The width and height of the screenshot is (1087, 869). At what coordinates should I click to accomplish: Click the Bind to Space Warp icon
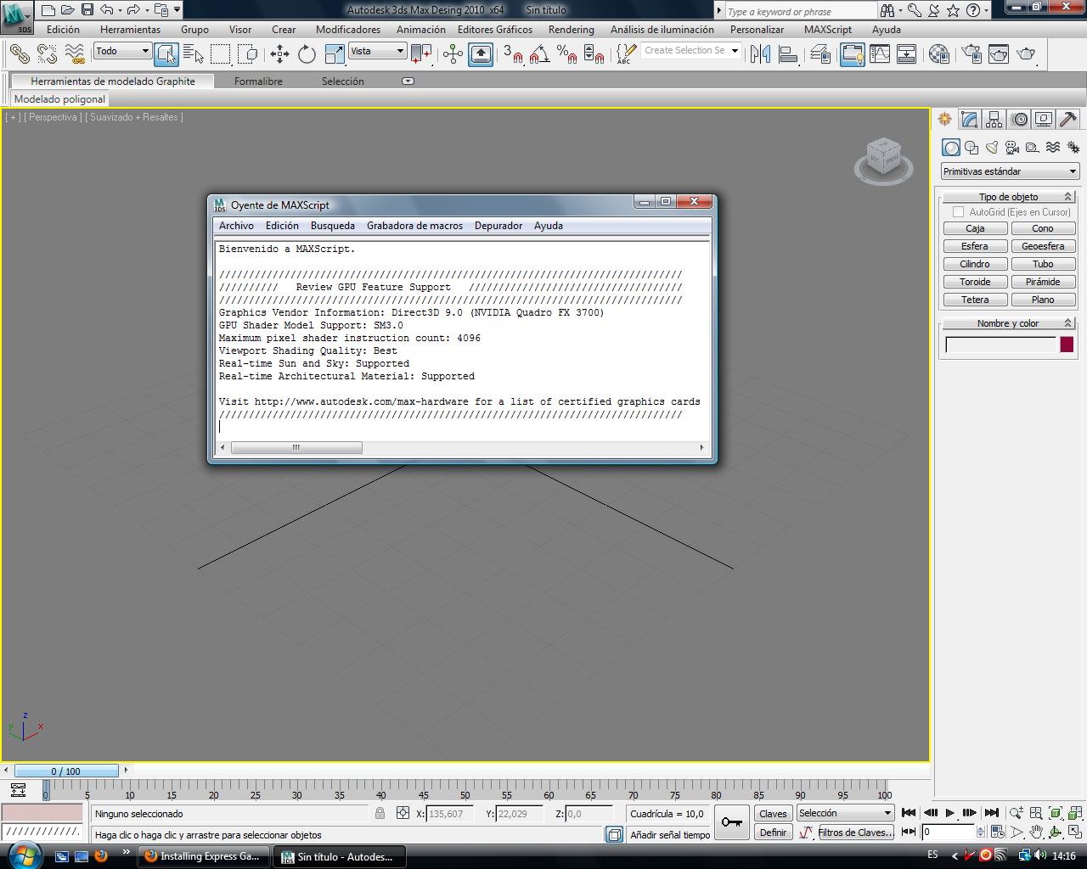tap(75, 54)
